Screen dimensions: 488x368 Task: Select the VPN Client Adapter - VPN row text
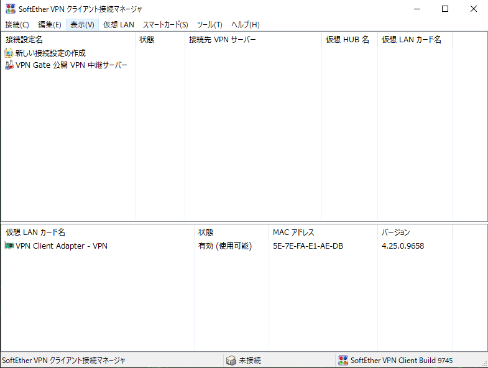pyautogui.click(x=62, y=246)
